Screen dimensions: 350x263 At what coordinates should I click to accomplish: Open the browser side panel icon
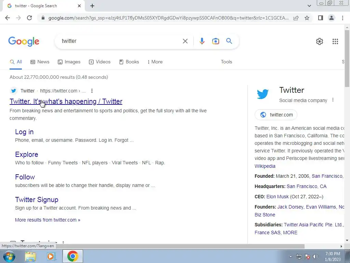tap(321, 18)
